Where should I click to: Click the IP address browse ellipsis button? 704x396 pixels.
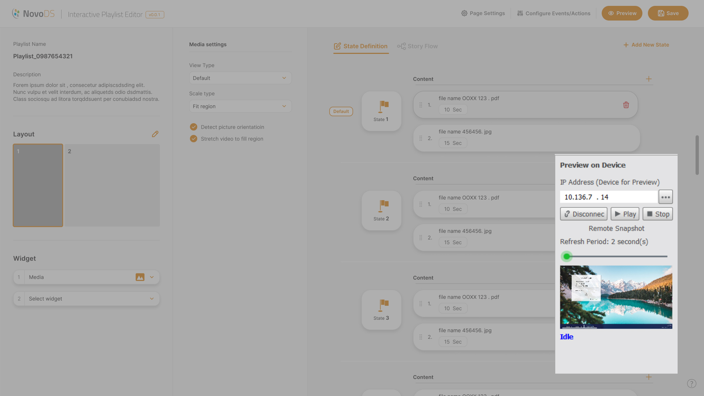665,197
